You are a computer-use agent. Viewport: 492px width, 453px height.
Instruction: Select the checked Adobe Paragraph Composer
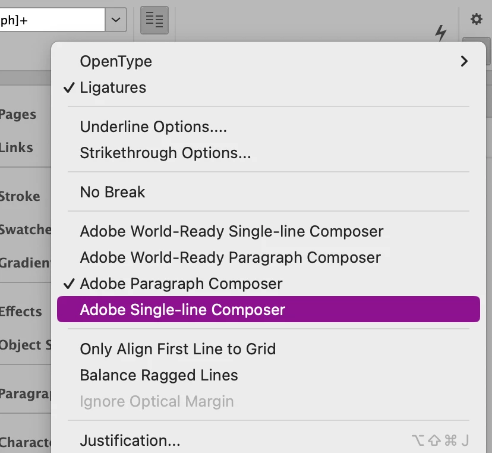pos(181,284)
